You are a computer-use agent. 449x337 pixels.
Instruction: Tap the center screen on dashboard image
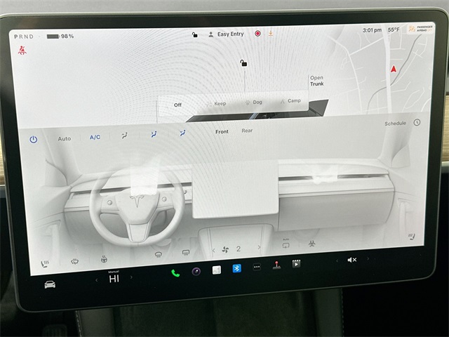(235, 190)
